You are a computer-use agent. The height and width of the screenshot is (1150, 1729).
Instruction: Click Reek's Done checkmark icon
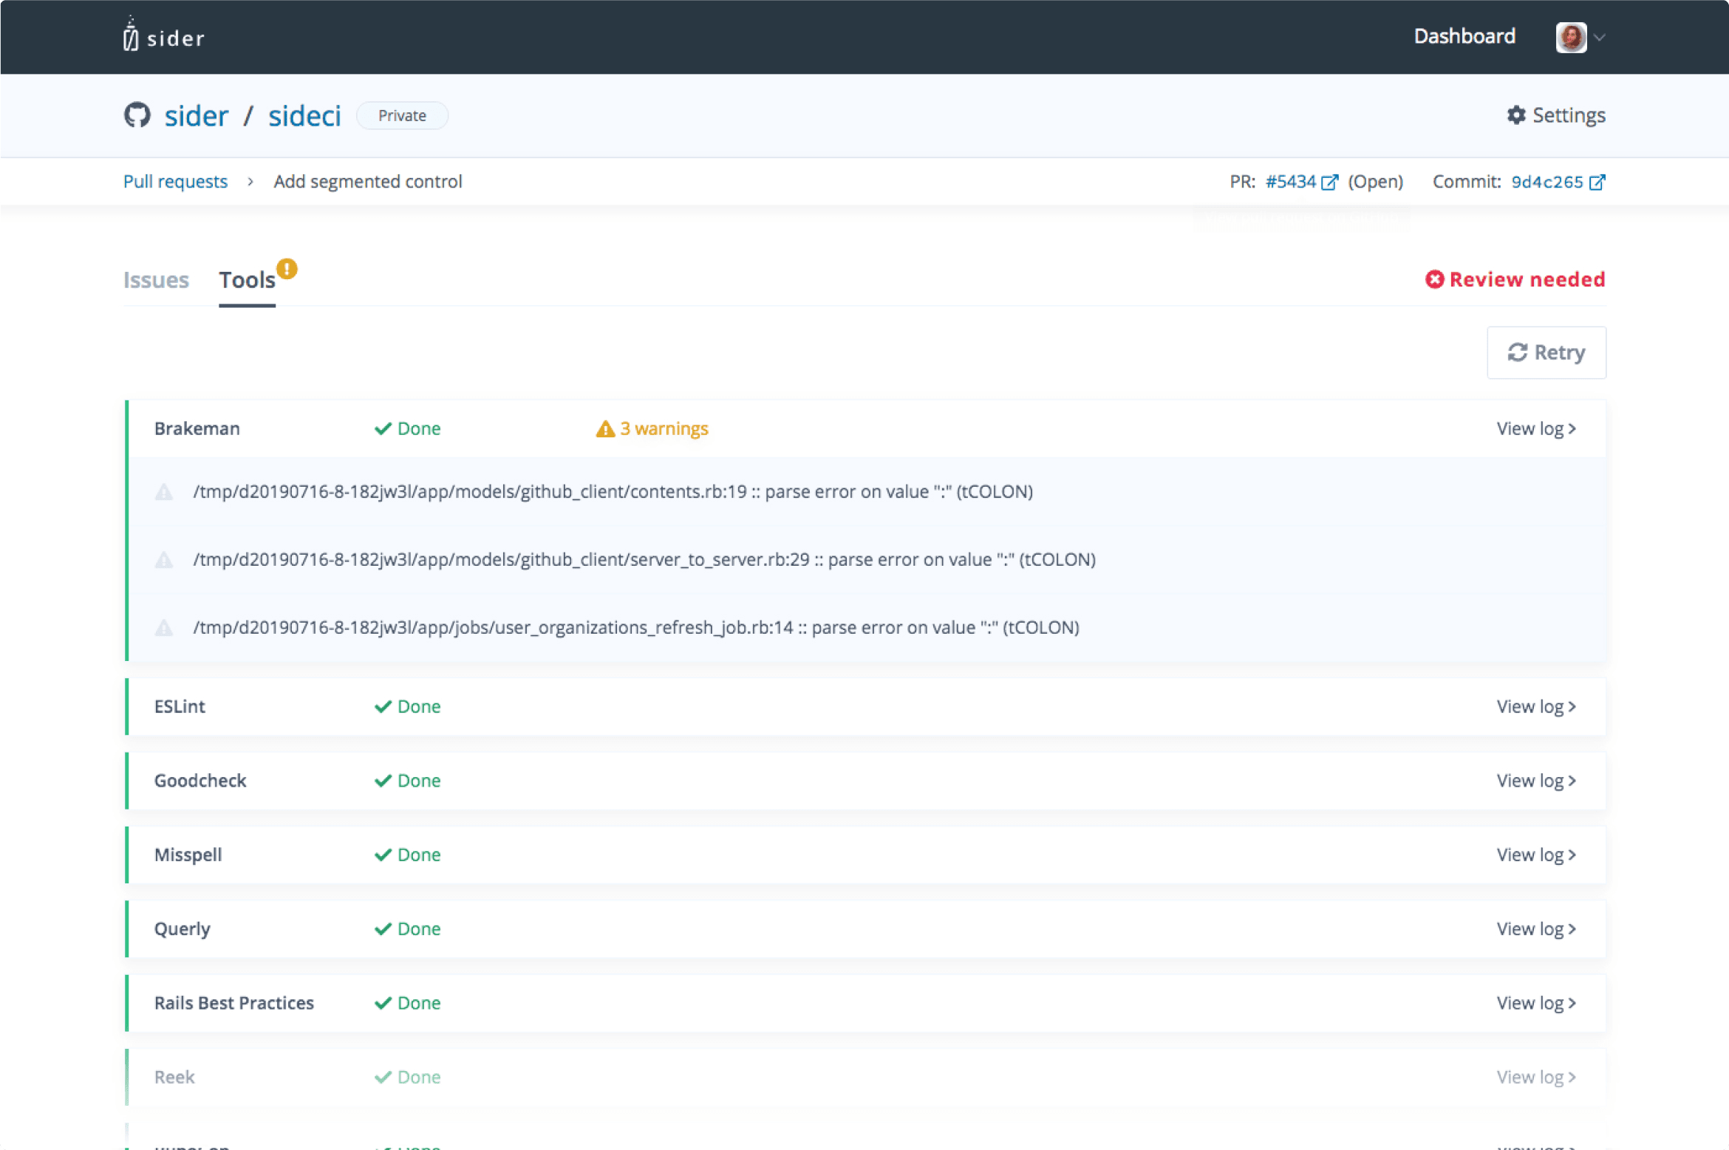(x=383, y=1077)
